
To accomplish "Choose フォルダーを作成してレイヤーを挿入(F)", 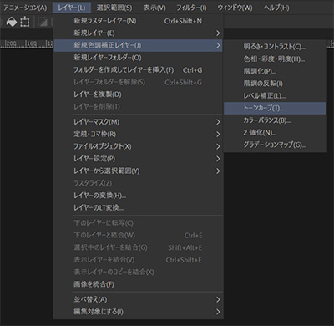I will click(138, 70).
